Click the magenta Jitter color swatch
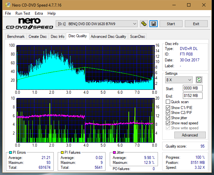The height and width of the screenshot is (175, 214). tap(114, 152)
